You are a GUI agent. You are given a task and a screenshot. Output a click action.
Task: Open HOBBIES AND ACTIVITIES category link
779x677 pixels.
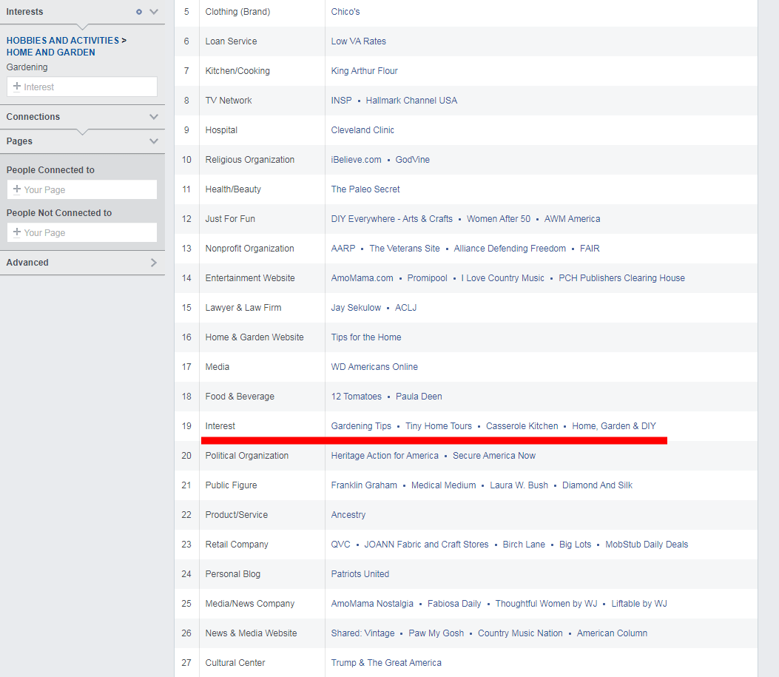click(x=62, y=41)
